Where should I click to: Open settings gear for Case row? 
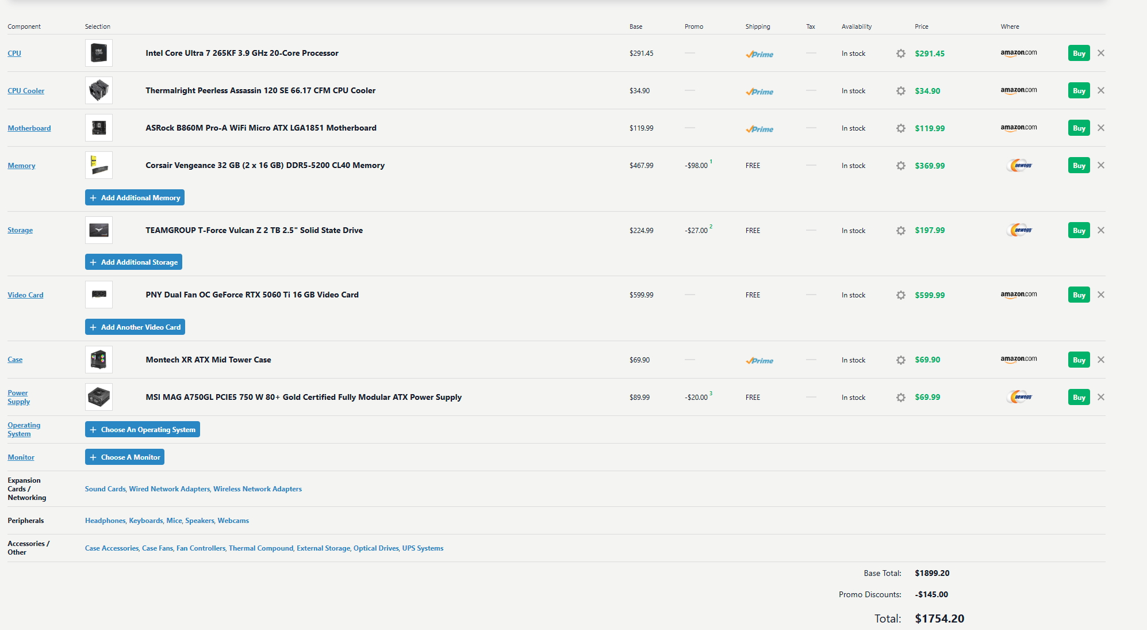coord(901,360)
